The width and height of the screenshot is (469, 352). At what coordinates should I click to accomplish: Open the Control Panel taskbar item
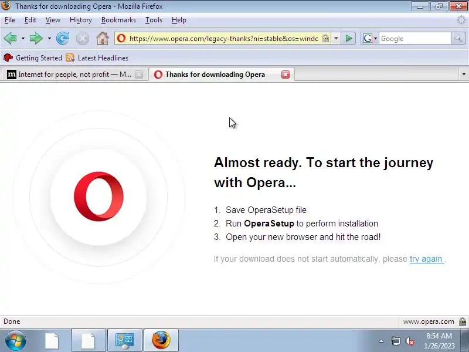[x=125, y=341]
